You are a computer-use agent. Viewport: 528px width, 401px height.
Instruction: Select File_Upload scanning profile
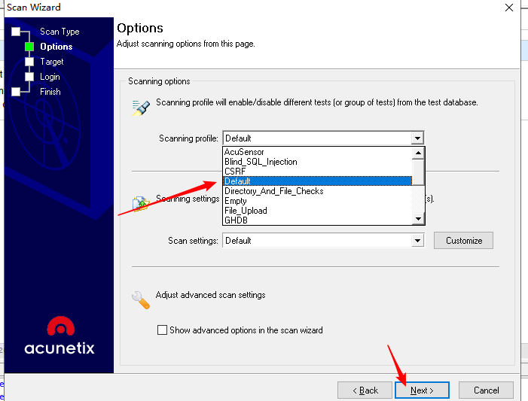[246, 211]
